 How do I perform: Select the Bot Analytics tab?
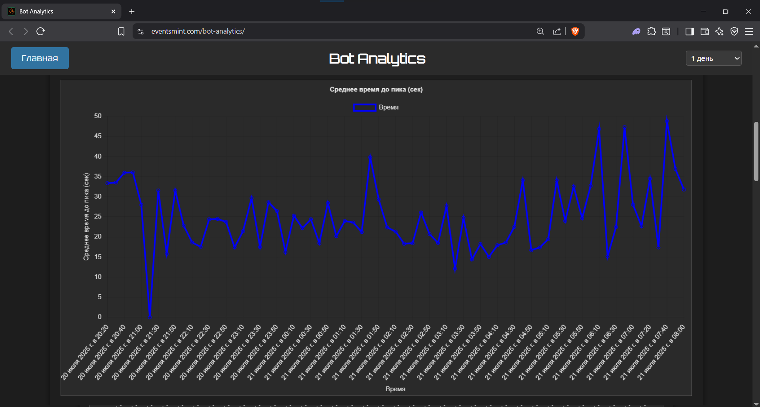(x=59, y=11)
